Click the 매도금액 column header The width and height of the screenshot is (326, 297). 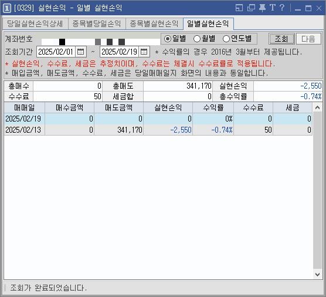pyautogui.click(x=118, y=107)
